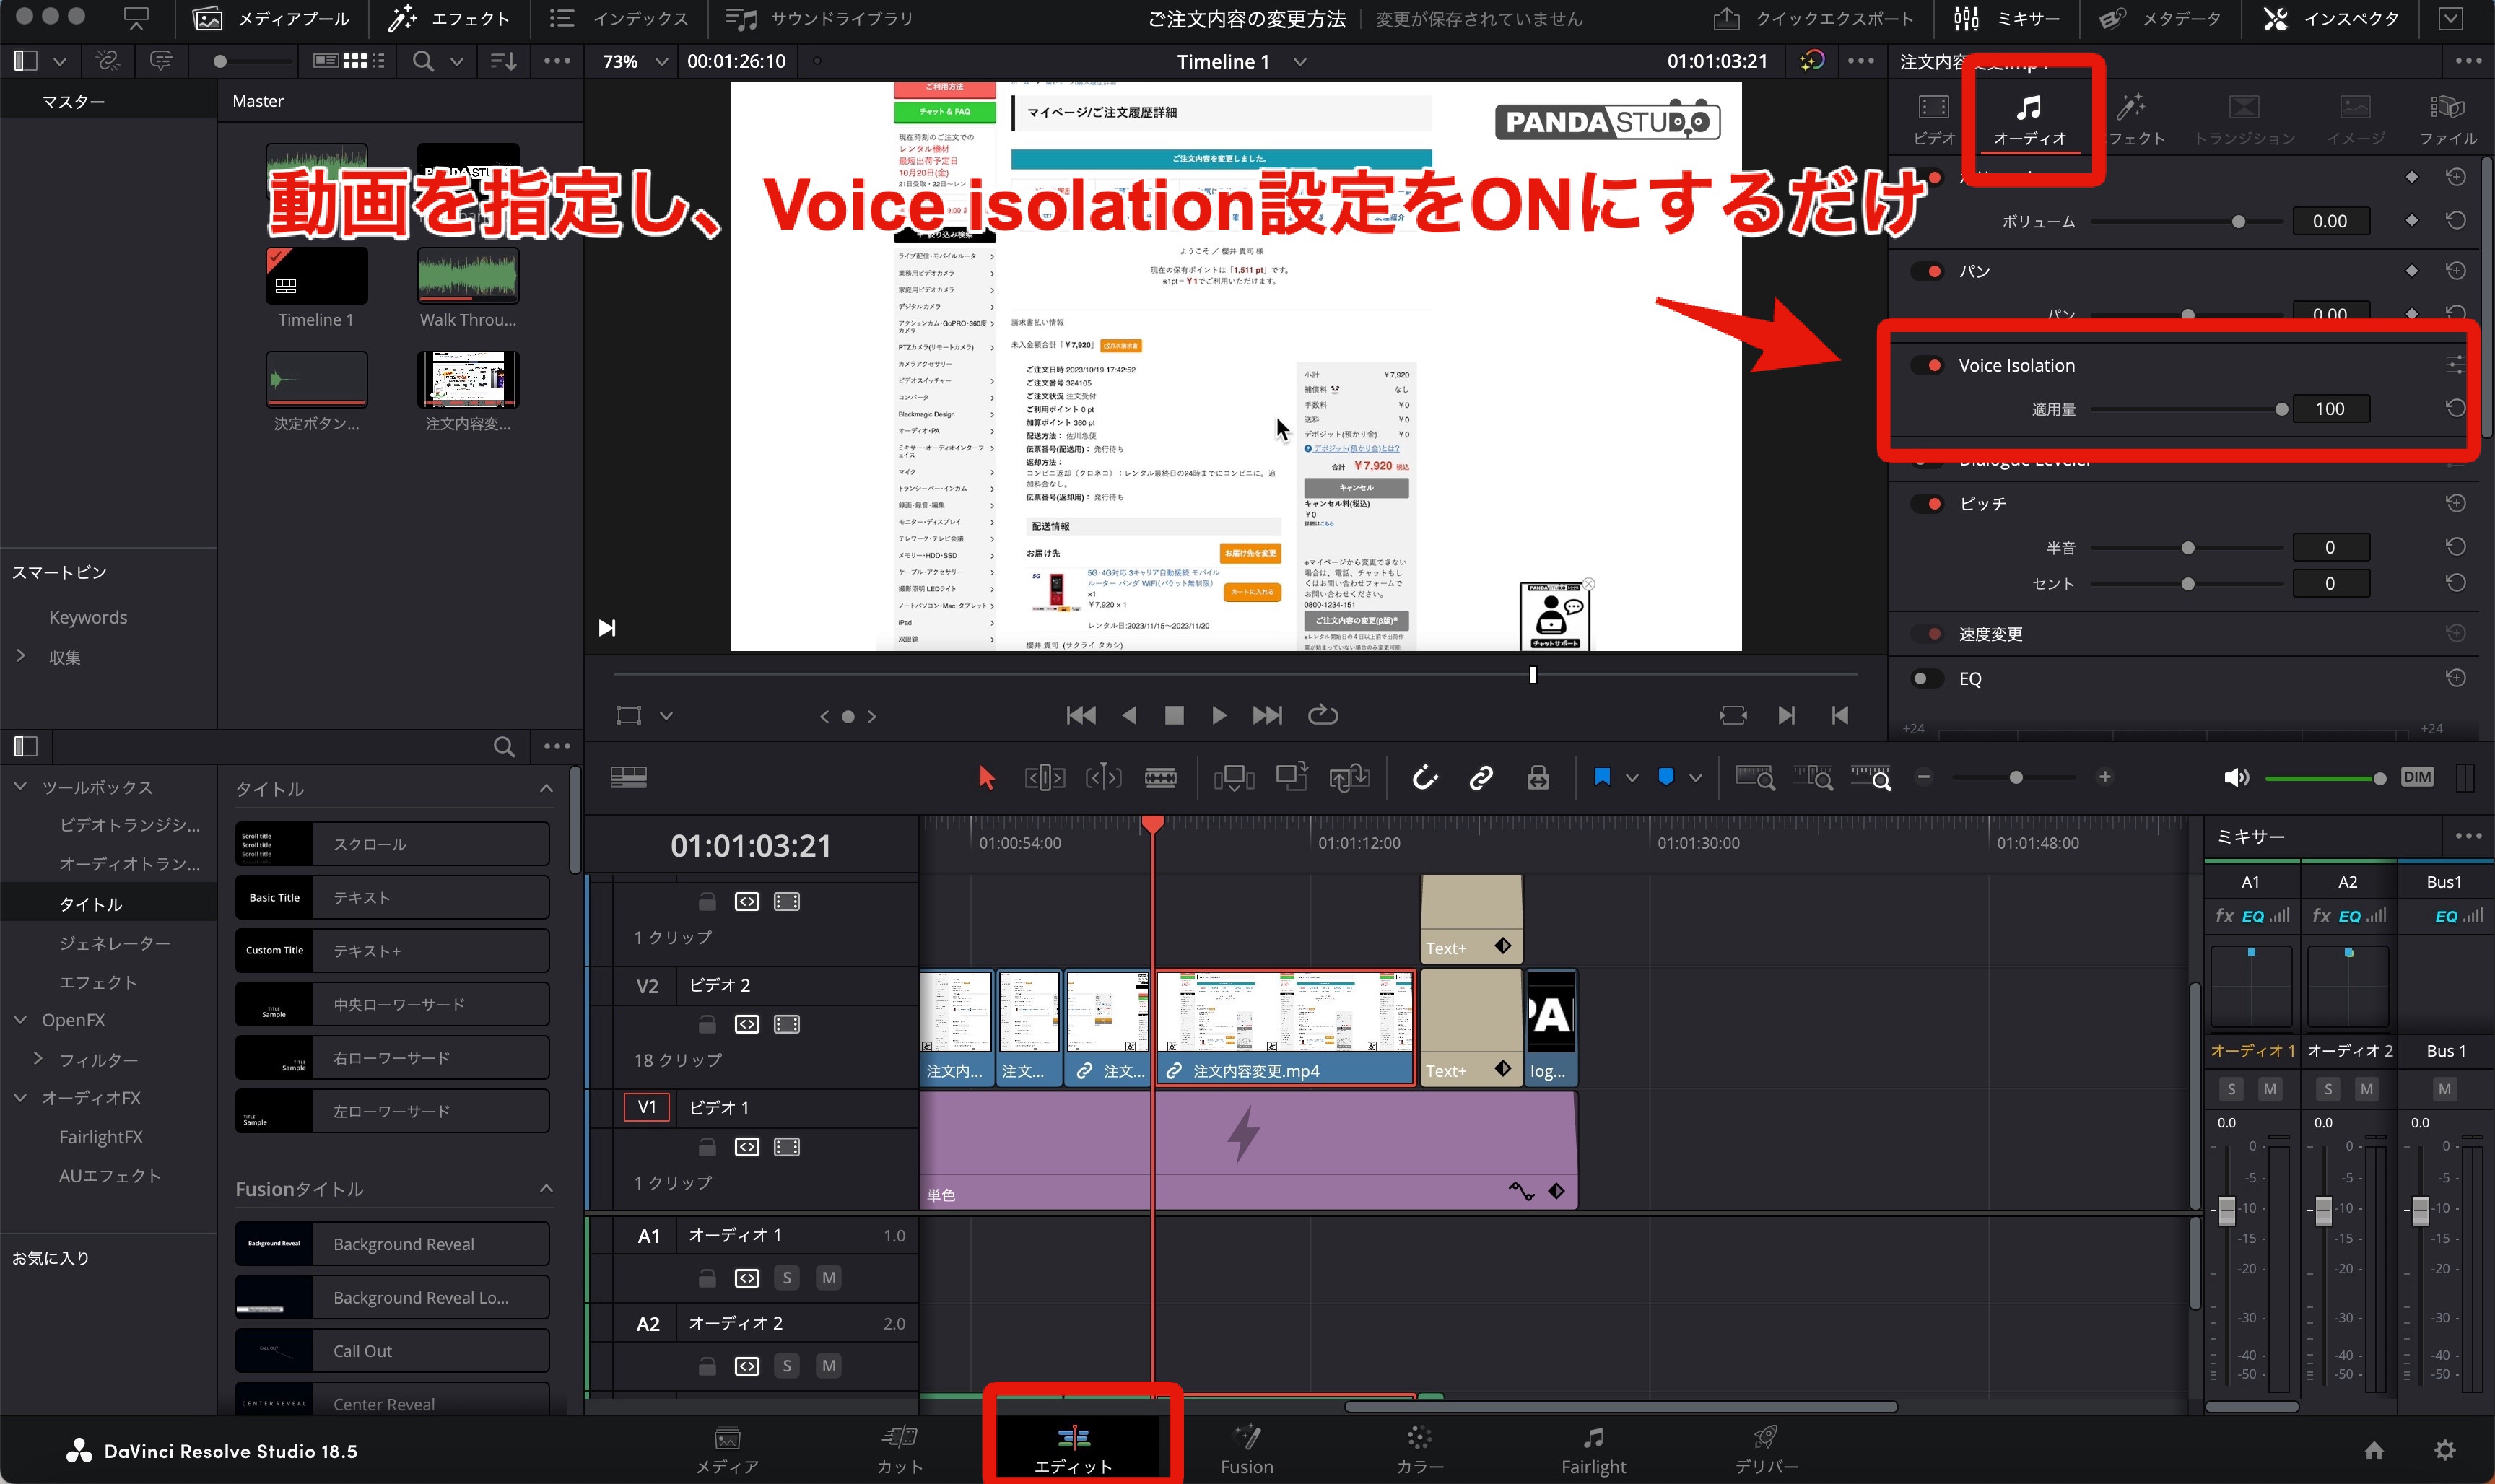Screen dimensions: 2495x1484
Task: Open the メタデータ panel
Action: [x=2158, y=18]
